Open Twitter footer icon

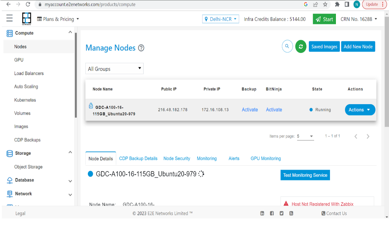281,213
